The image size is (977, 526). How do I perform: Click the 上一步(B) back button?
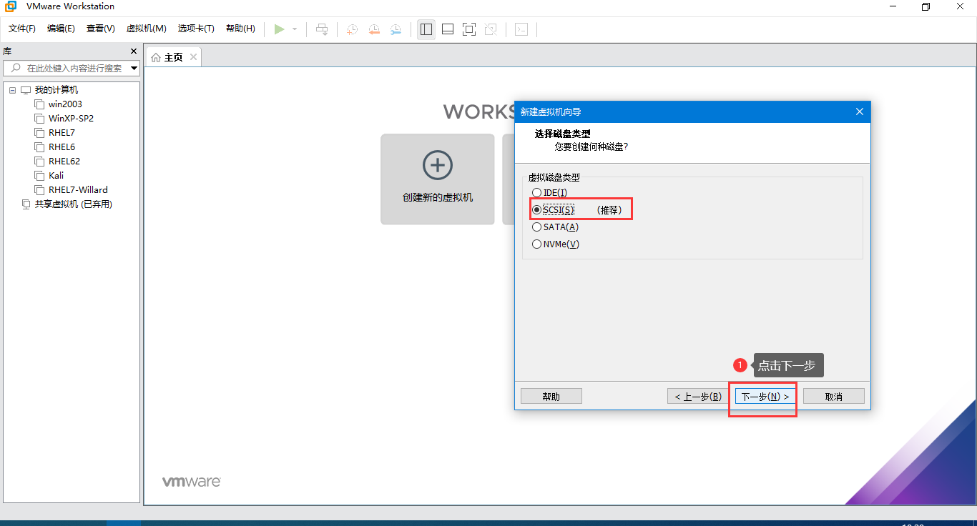tap(698, 397)
